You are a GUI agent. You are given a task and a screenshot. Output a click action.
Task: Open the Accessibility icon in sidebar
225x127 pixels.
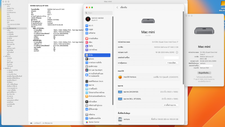87,63
